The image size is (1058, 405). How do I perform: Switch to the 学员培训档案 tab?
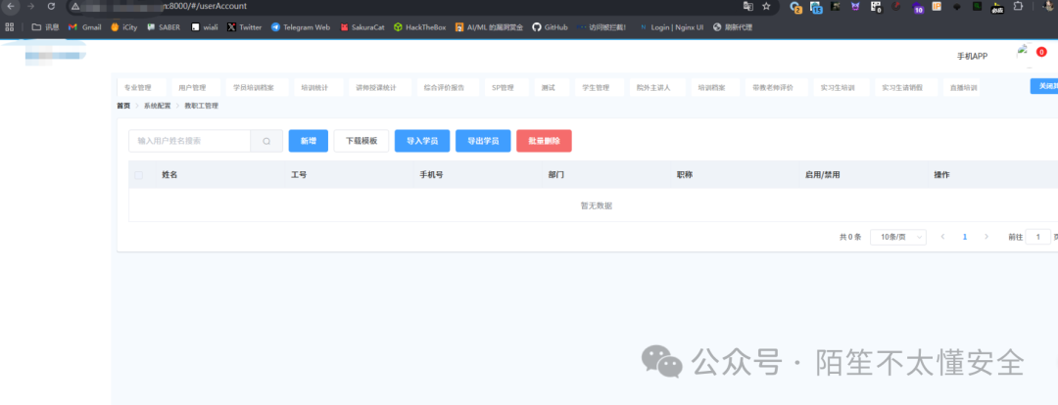pos(257,88)
